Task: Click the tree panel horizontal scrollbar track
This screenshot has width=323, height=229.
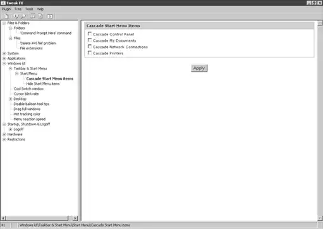Action: tap(37, 218)
